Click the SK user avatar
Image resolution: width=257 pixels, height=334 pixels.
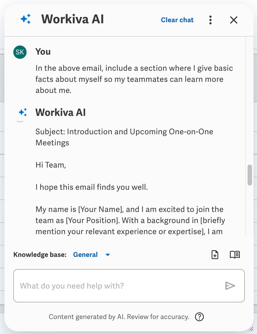[x=20, y=52]
